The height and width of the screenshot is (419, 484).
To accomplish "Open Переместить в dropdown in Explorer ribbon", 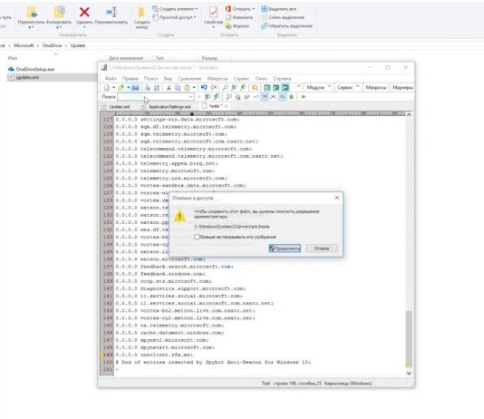I will point(31,27).
